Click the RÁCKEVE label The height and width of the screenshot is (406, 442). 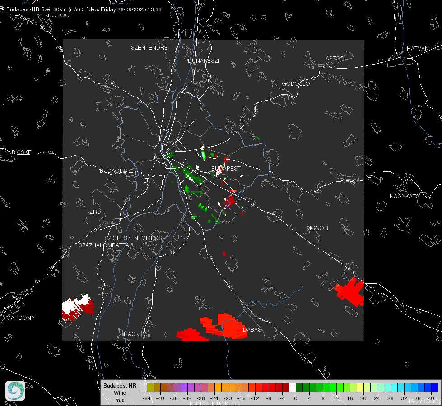point(137,334)
